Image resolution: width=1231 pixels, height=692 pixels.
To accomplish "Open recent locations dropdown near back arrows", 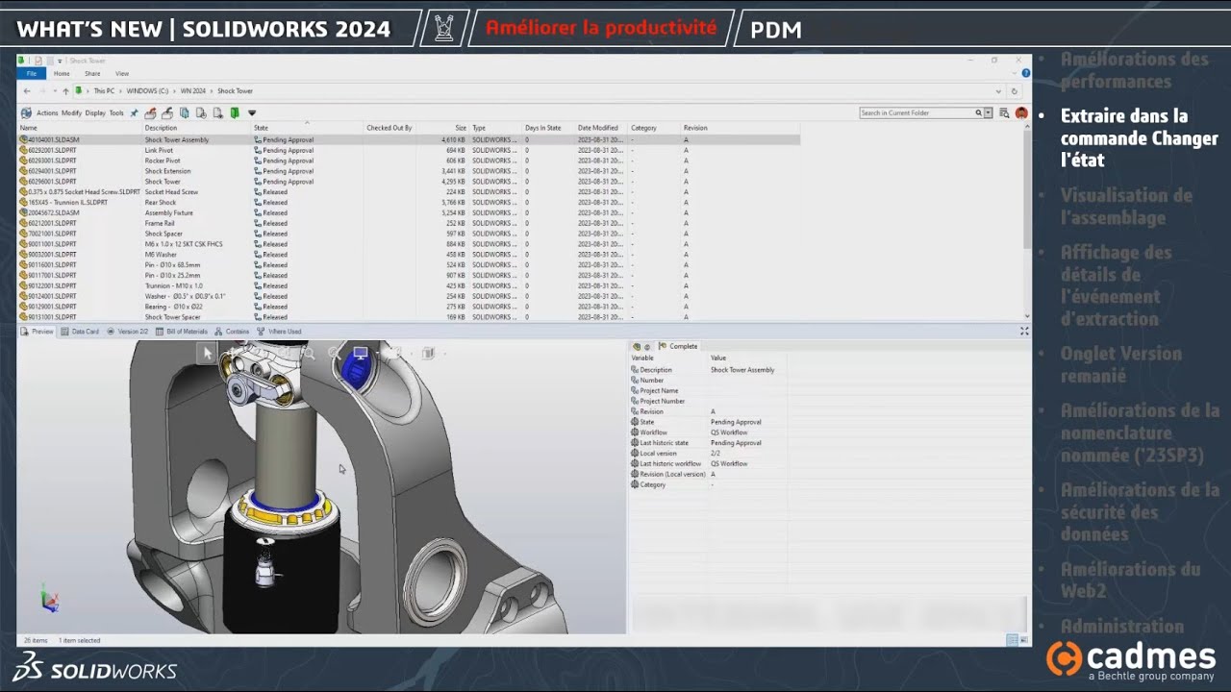I will 55,91.
